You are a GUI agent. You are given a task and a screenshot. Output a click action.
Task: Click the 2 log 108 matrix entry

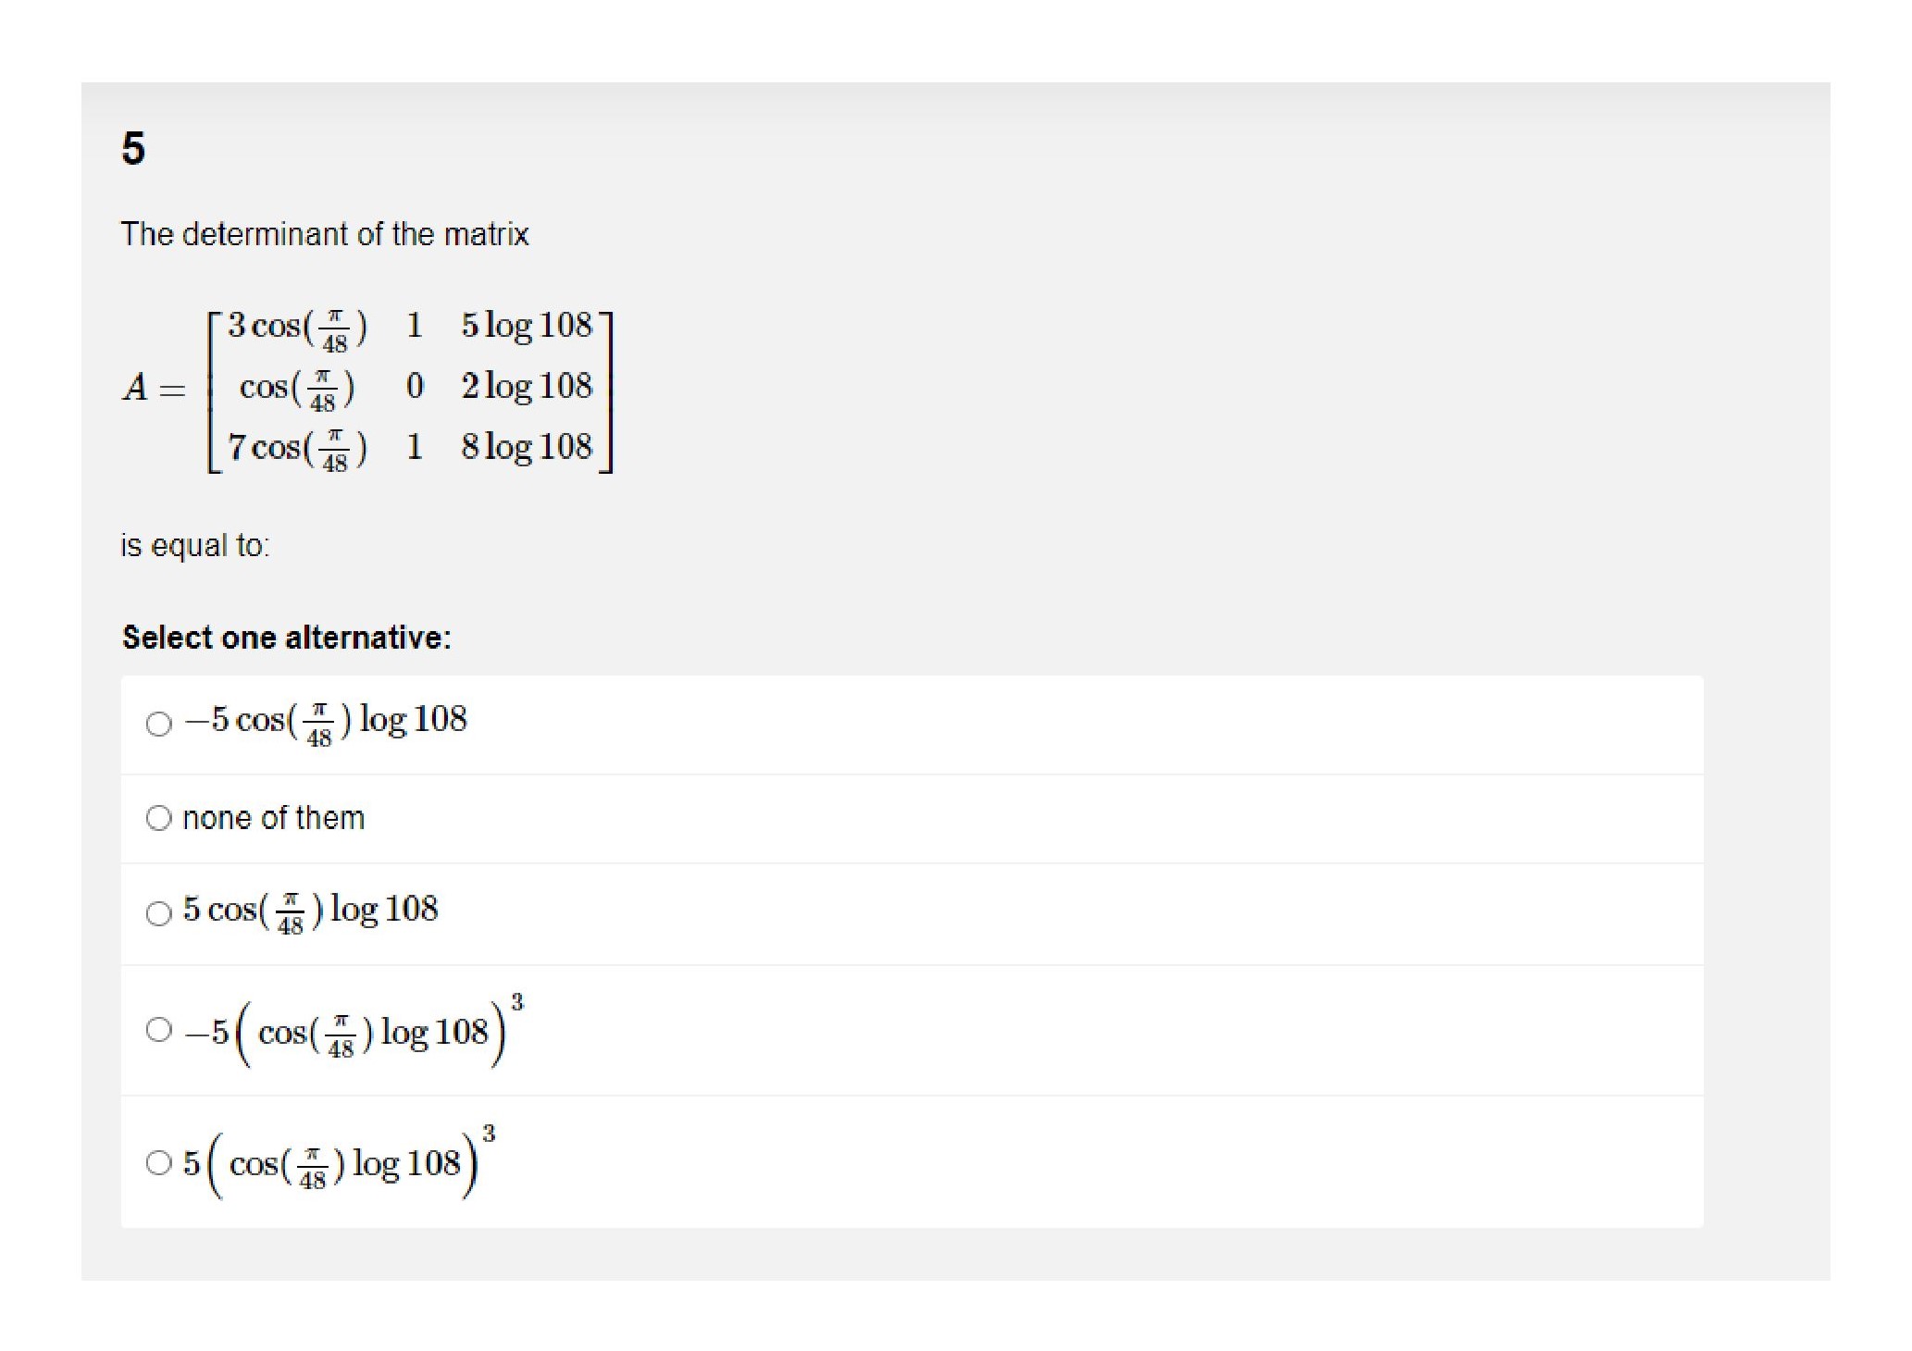tap(527, 387)
